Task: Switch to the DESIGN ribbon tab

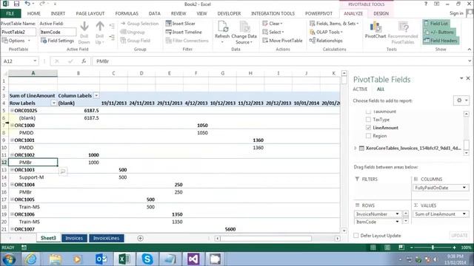Action: click(381, 13)
